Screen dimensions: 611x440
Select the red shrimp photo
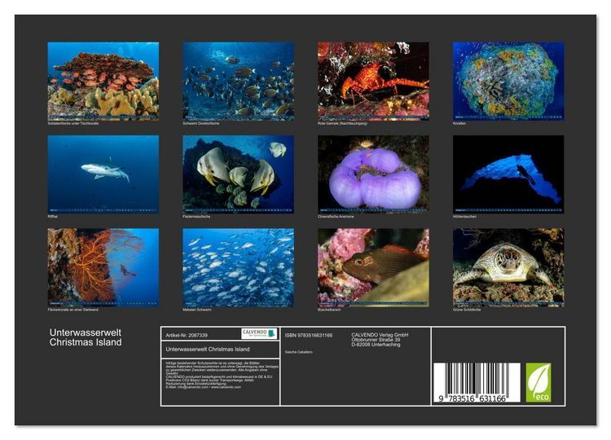coord(373,81)
